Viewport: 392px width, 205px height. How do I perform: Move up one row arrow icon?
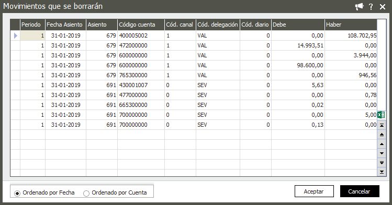click(x=382, y=144)
